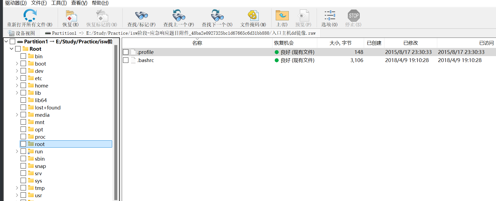Tick the media folder checkbox

pyautogui.click(x=23, y=115)
